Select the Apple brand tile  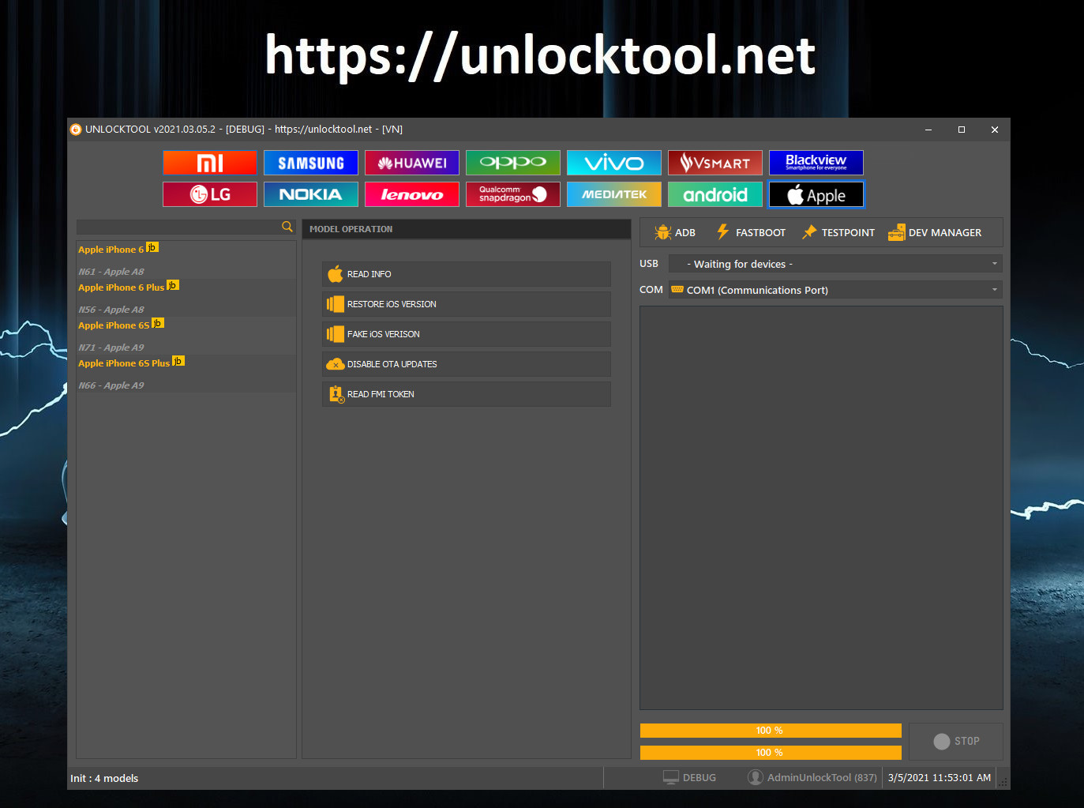pyautogui.click(x=816, y=194)
